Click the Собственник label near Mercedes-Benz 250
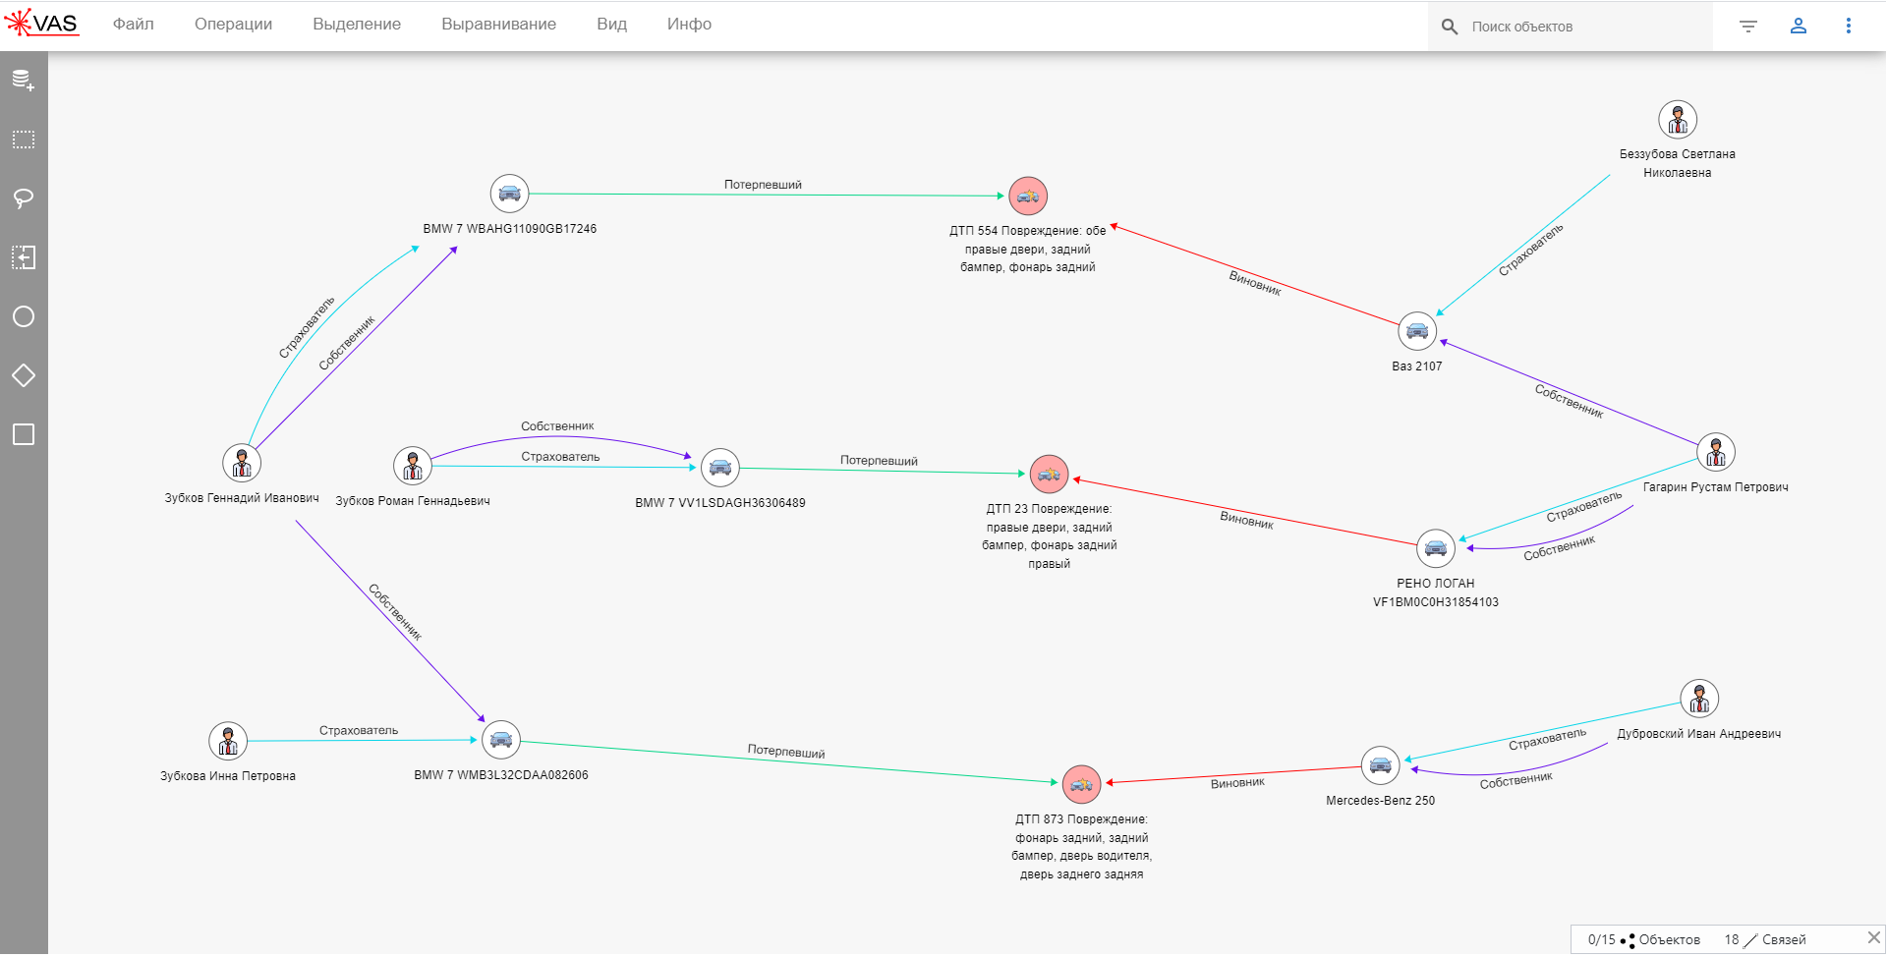 click(x=1516, y=780)
